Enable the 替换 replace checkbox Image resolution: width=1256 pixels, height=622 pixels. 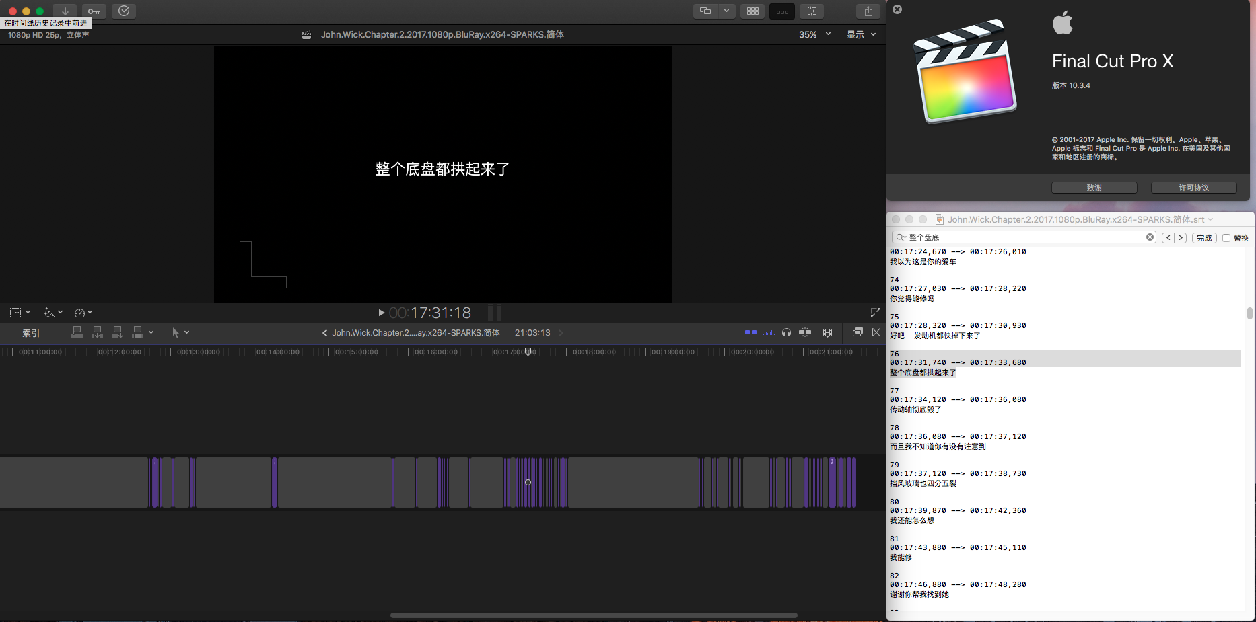1226,238
